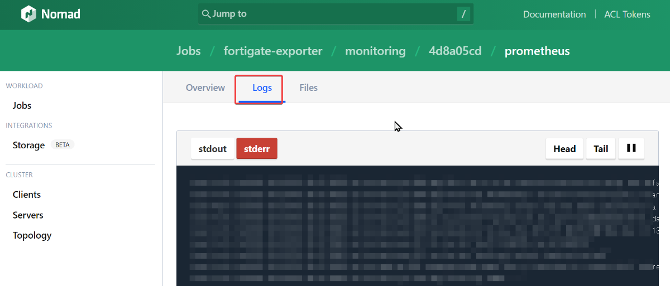Open allocation 4d8a05cd breadcrumb
Image resolution: width=670 pixels, height=286 pixels.
pyautogui.click(x=455, y=51)
